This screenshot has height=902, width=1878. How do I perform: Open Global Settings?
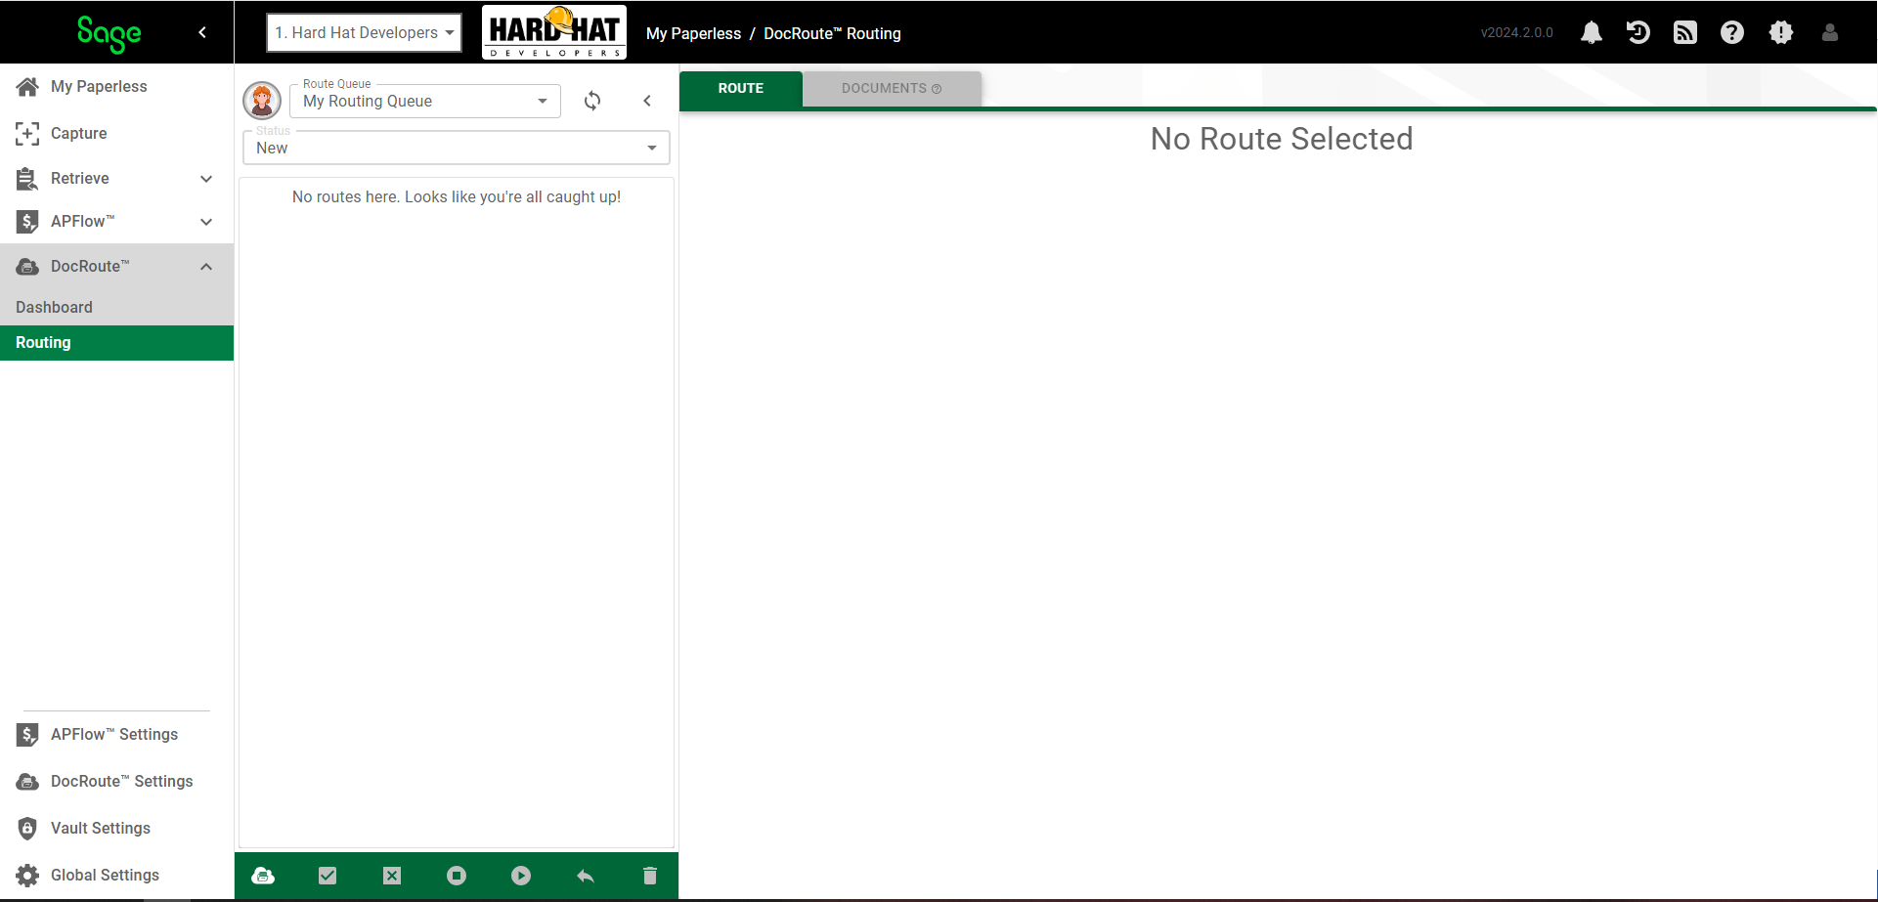tap(116, 875)
